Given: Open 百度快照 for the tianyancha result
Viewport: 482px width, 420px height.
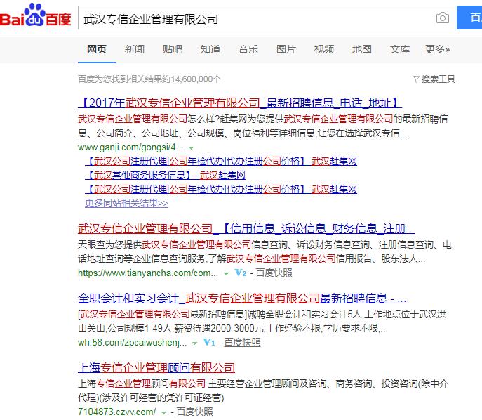Looking at the screenshot, I should pos(274,273).
